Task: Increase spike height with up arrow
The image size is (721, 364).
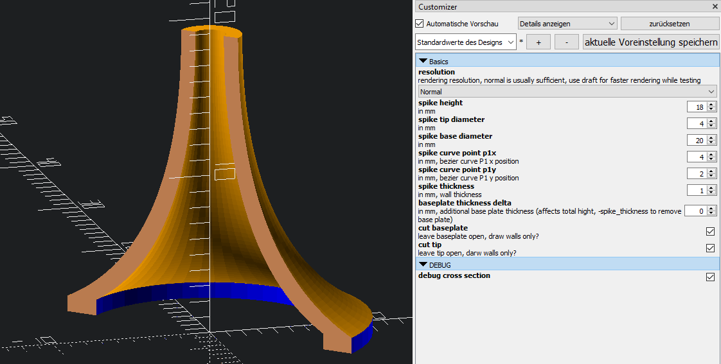Action: point(711,105)
